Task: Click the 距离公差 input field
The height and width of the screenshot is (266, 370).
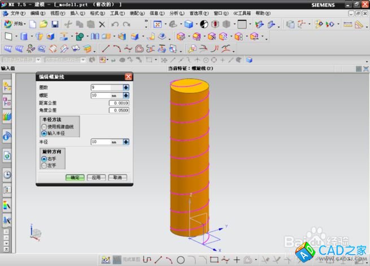Action: (119, 103)
